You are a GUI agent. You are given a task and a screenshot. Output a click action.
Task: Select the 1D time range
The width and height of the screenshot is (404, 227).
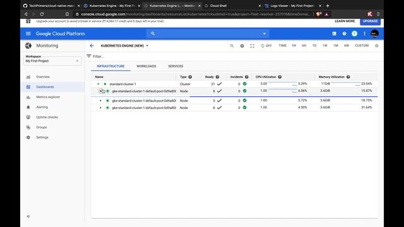pos(314,45)
